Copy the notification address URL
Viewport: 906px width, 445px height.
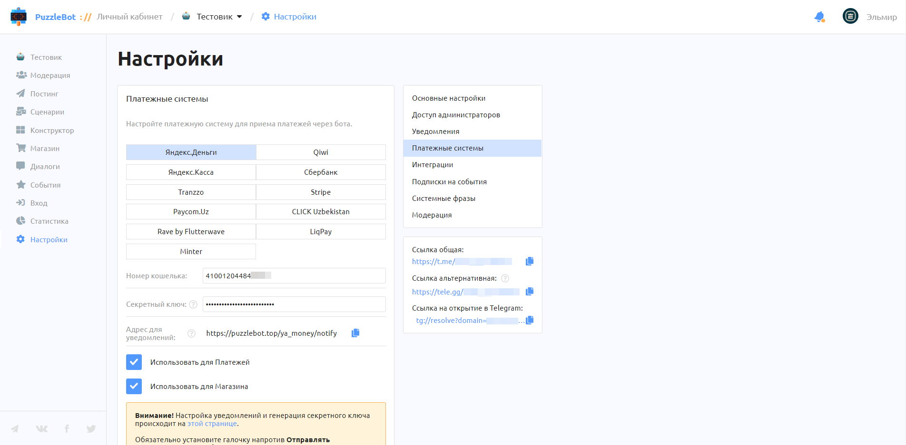click(x=355, y=333)
